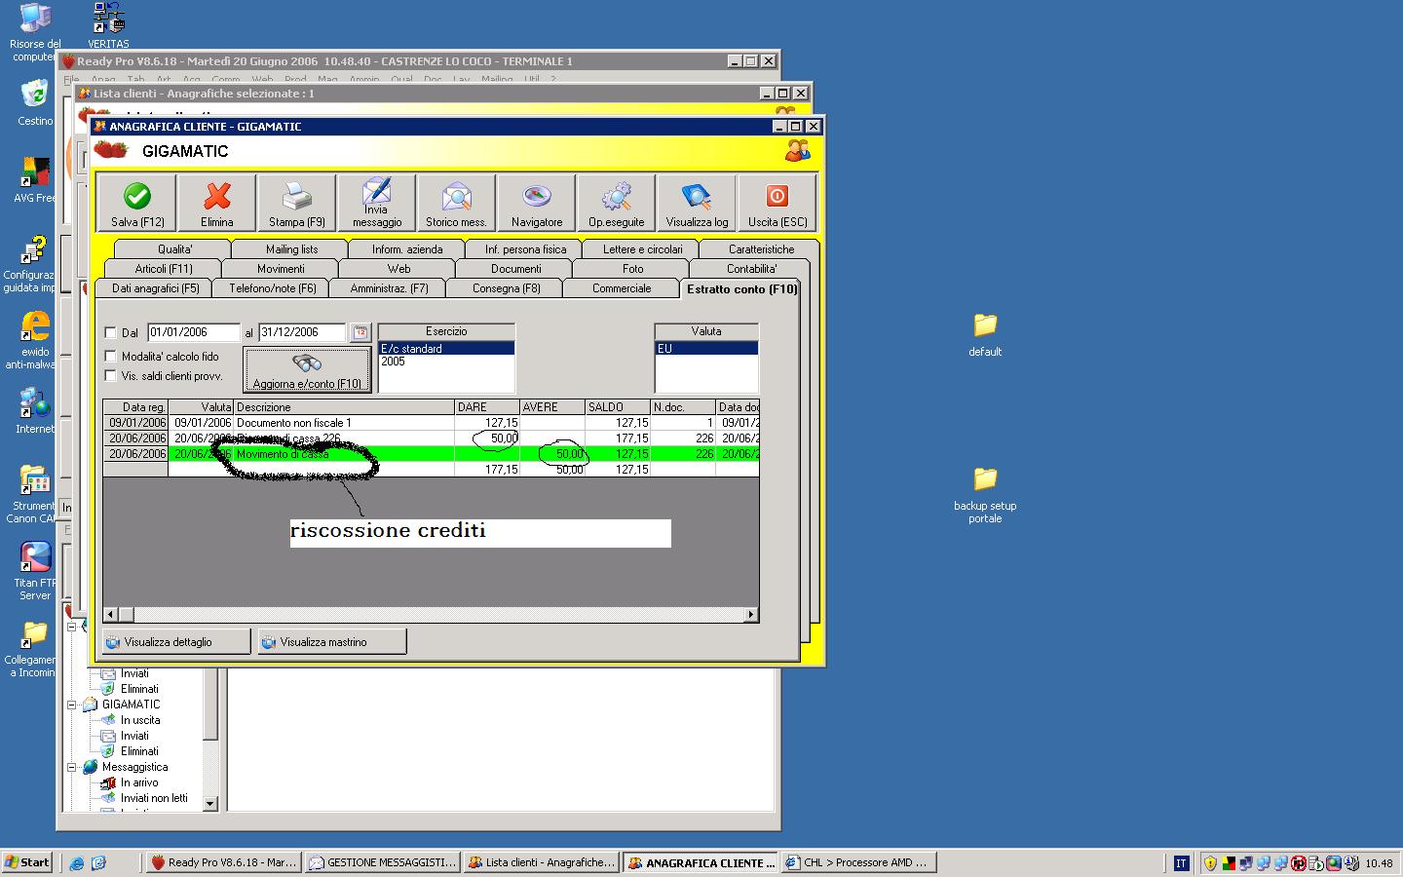The image size is (1403, 877).
Task: Click Visualizza mastrino button
Action: 332,642
